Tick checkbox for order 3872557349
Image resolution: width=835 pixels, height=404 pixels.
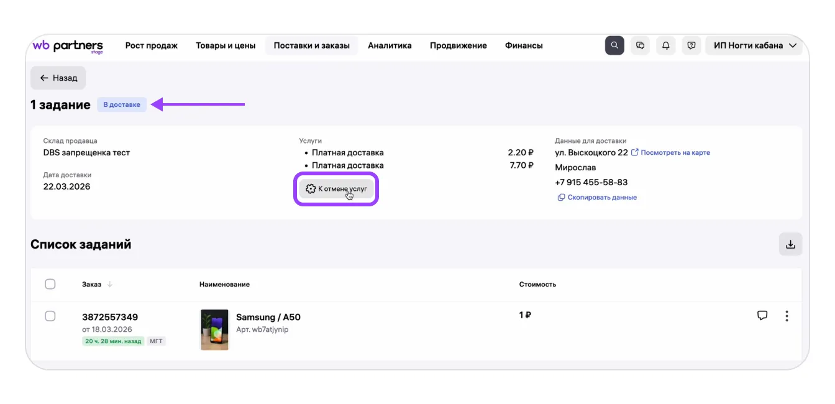50,316
